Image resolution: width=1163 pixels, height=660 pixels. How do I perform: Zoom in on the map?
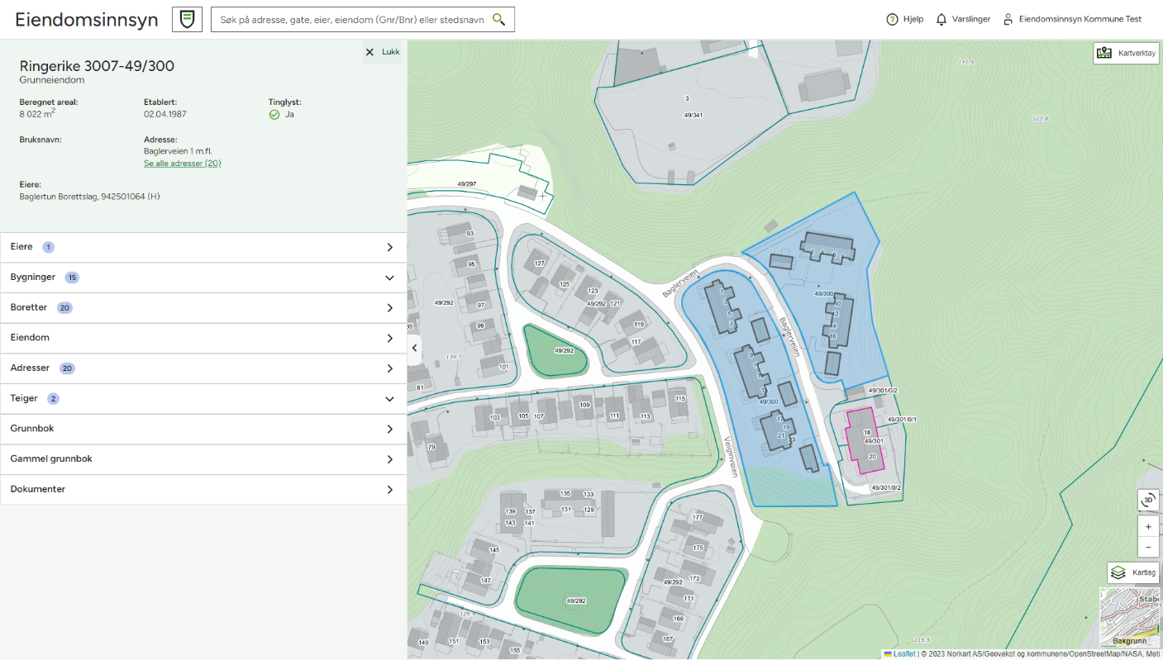pyautogui.click(x=1148, y=526)
